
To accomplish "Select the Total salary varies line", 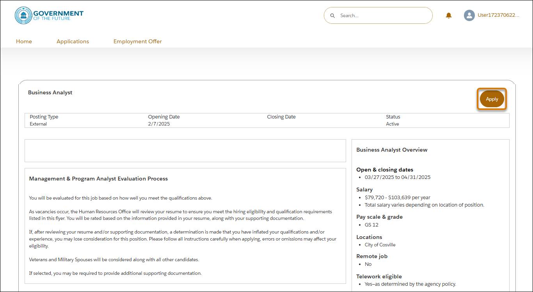I will pos(425,205).
